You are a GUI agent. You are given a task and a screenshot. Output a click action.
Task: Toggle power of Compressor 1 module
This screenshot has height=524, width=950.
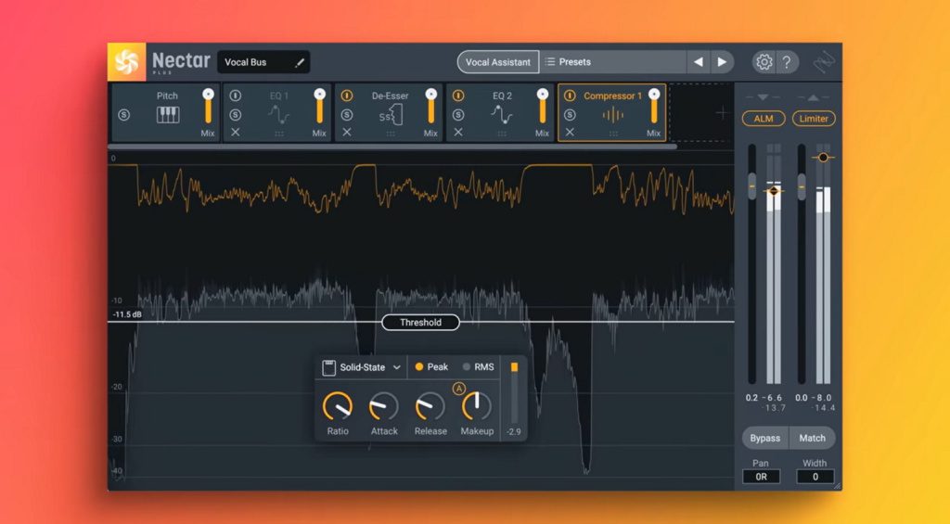[x=570, y=96]
